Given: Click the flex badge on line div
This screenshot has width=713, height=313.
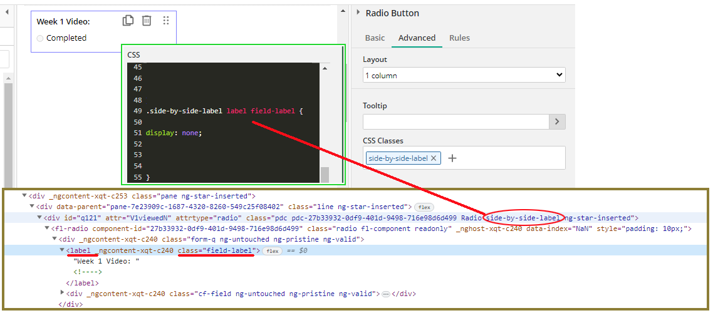Looking at the screenshot, I should [x=424, y=207].
